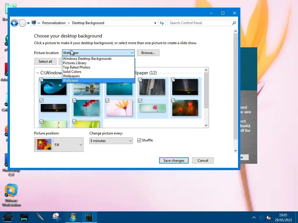Select the beach rocks reflection thumbnail
This screenshot has width=298, height=223.
click(86, 89)
